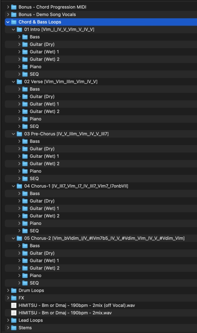Click the 01 Intro folder icon
The height and width of the screenshot is (333, 197).
coord(19,29)
